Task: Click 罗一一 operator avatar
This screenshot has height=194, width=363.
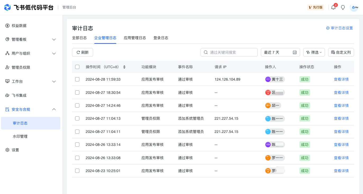Action: (268, 158)
